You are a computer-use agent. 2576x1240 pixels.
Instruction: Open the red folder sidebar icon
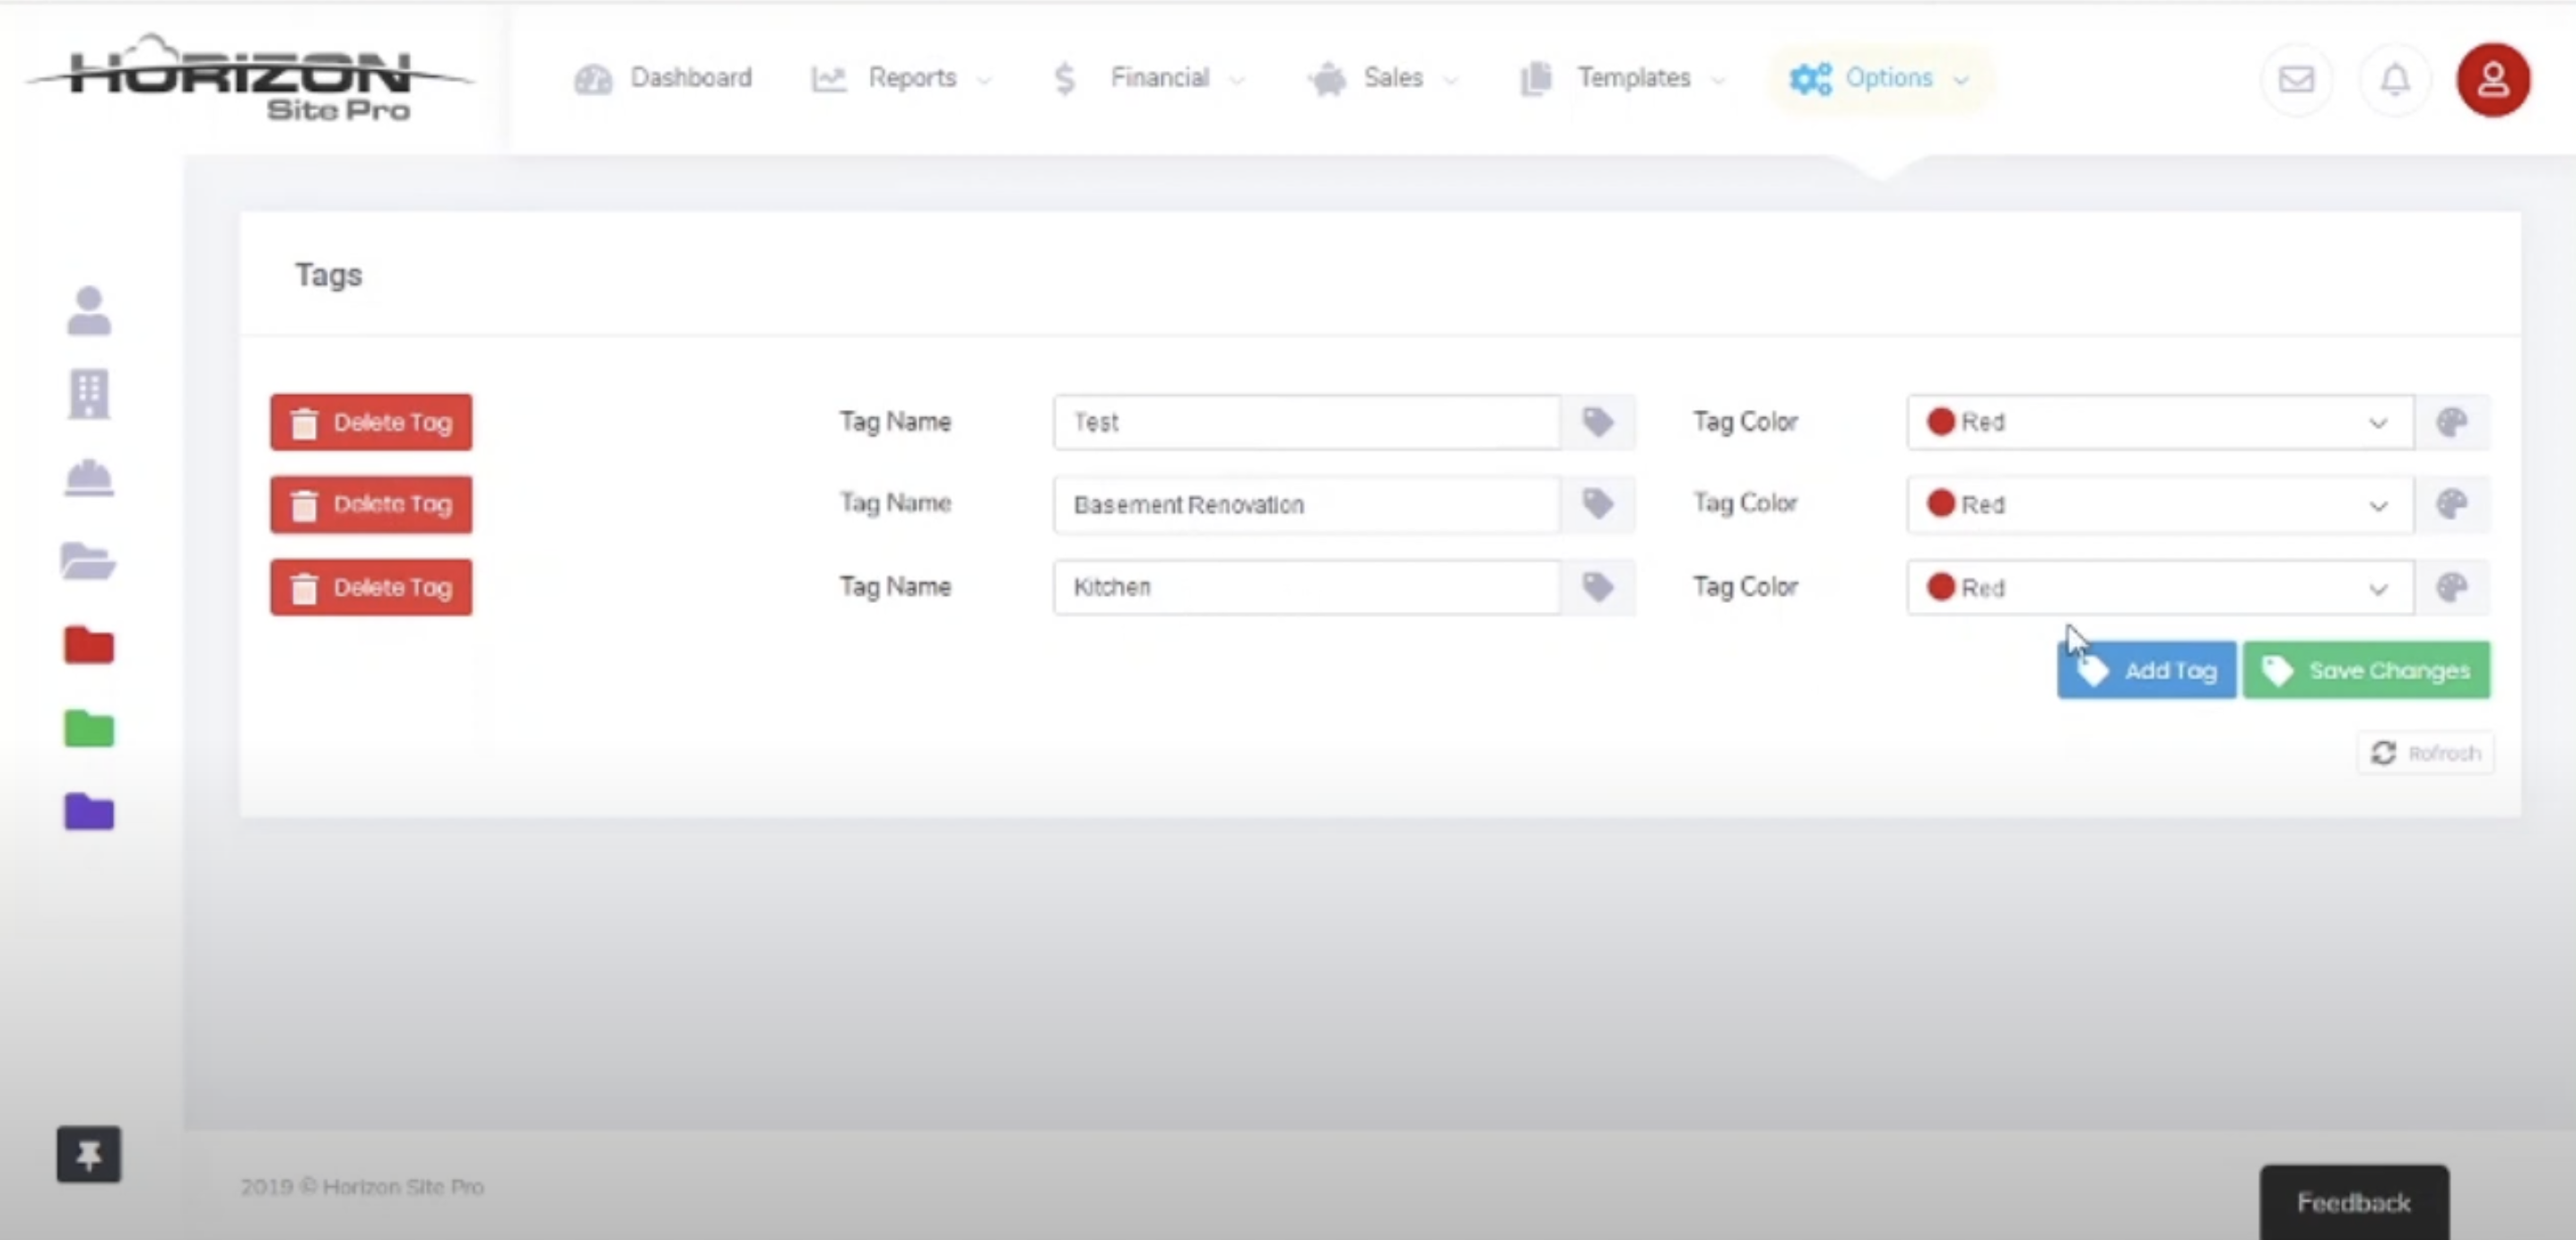(89, 646)
